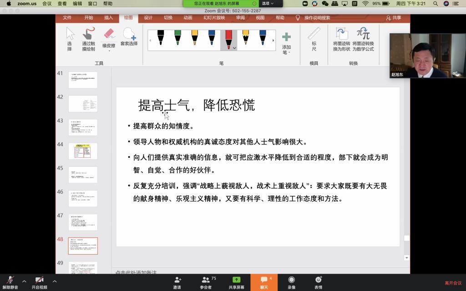Expand the Zoom 选项 dropdown at top
466x291 pixels.
pos(268,4)
